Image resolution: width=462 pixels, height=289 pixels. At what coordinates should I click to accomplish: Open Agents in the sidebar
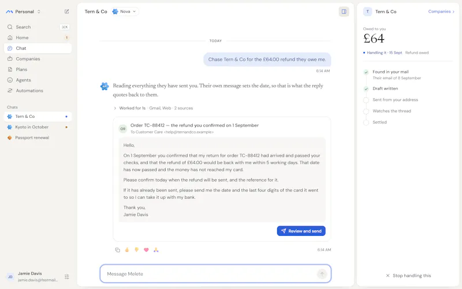[38, 80]
